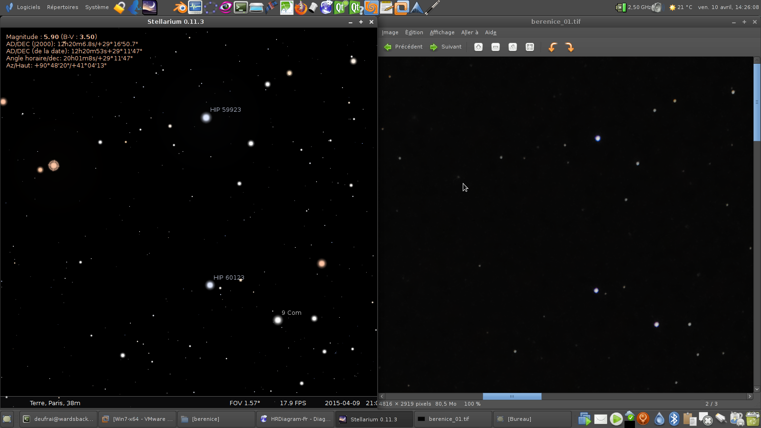This screenshot has height=428, width=761.
Task: Go to next image with Suivant button
Action: pos(446,47)
